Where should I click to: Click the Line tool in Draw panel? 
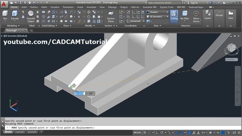[x=66, y=17]
